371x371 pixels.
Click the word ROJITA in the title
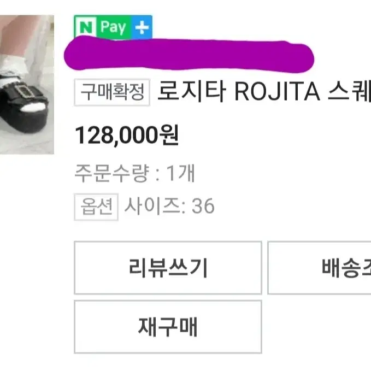[x=278, y=92]
